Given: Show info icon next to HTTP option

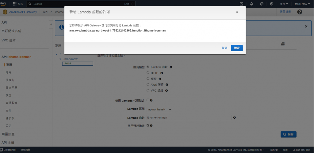Looking at the screenshot, I should 162,73.
